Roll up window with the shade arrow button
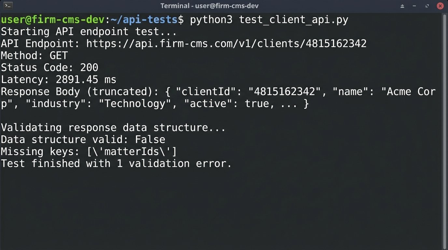 click(x=402, y=6)
